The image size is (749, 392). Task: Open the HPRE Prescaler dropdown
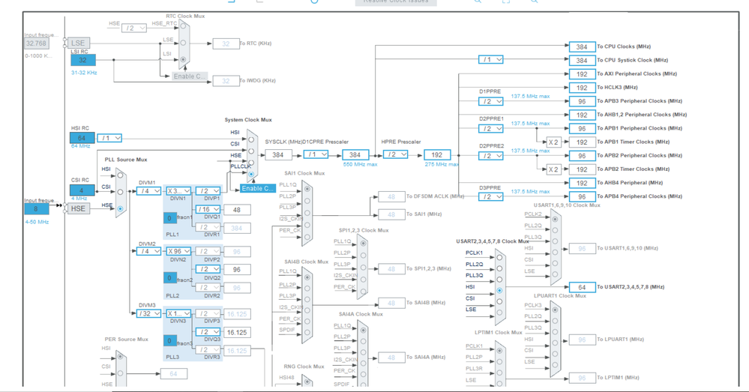[395, 154]
